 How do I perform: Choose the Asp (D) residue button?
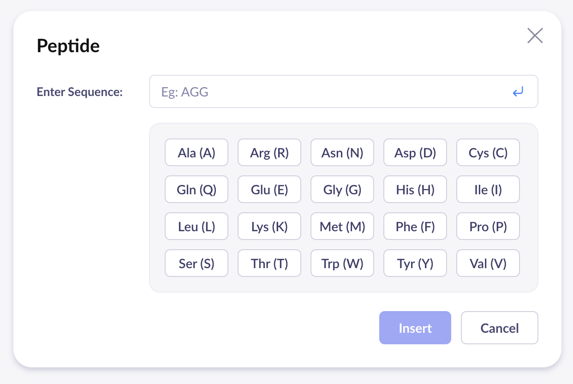tap(415, 153)
